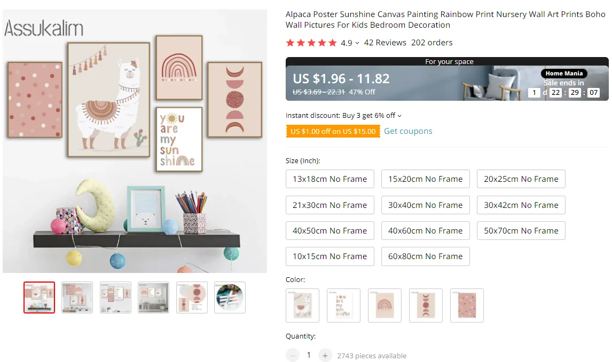Choose the 30x40cm No Frame size
The height and width of the screenshot is (362, 612).
pos(425,205)
